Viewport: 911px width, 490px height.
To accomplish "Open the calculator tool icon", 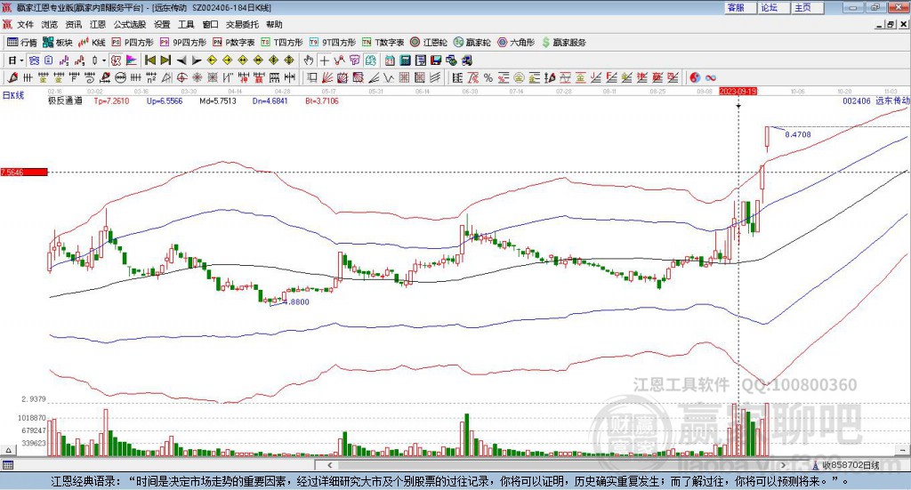I will coord(405,60).
